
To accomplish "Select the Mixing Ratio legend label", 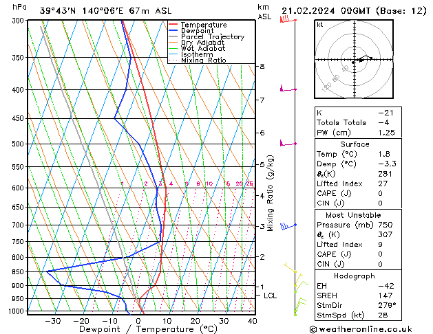I will [204, 60].
